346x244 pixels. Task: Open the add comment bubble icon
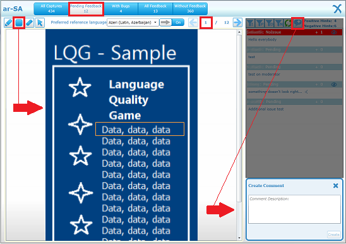tap(297, 23)
